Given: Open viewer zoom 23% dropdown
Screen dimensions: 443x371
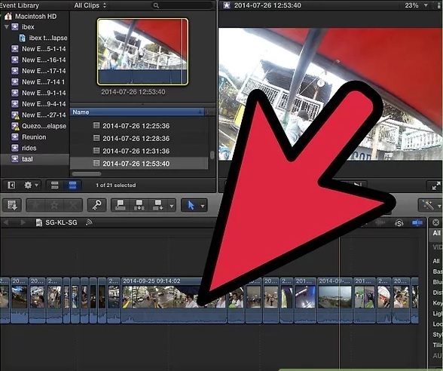Looking at the screenshot, I should (x=416, y=5).
